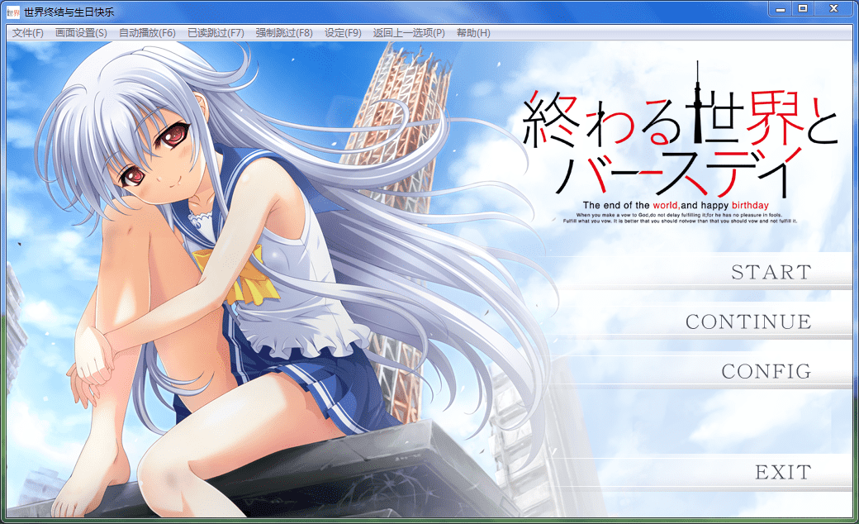Open the 设定(F9) menu
859x524 pixels.
coord(343,33)
